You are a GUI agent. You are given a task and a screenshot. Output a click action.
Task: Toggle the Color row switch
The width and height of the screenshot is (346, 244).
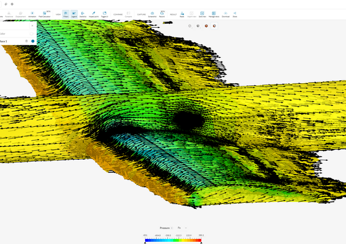(x=31, y=34)
